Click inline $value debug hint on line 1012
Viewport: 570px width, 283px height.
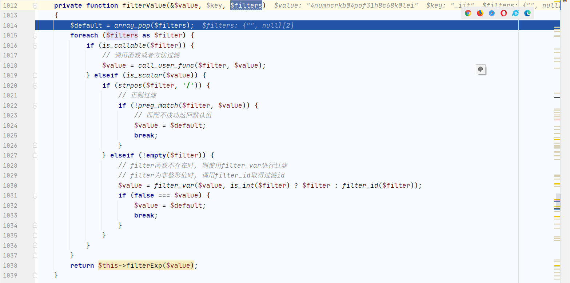tap(346, 5)
